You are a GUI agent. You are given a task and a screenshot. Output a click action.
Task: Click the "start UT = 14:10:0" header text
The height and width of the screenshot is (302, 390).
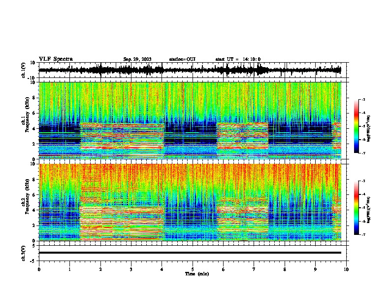click(x=238, y=59)
